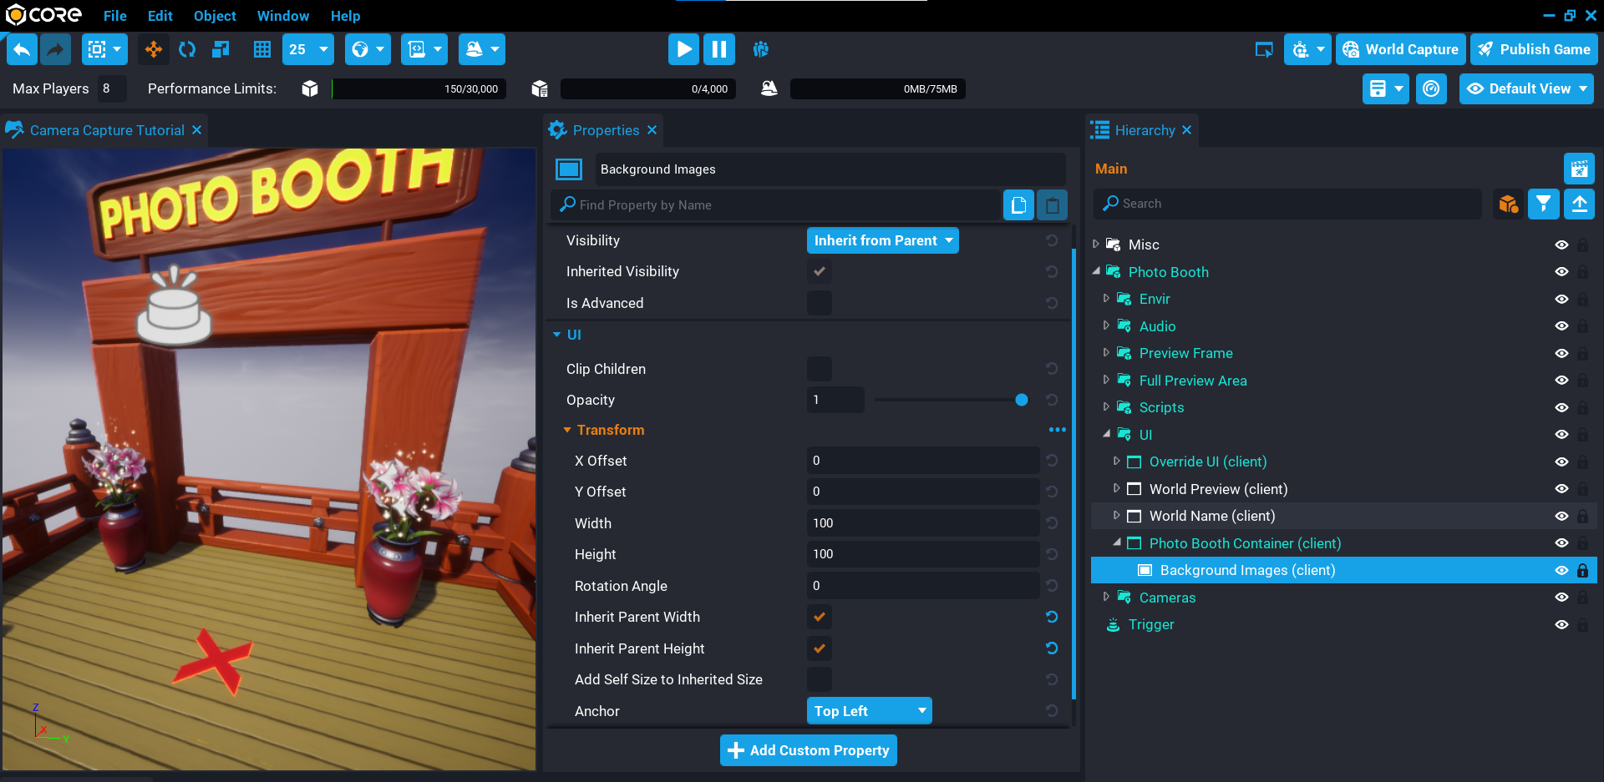
Task: Hide the Photo Booth group
Action: click(1562, 271)
